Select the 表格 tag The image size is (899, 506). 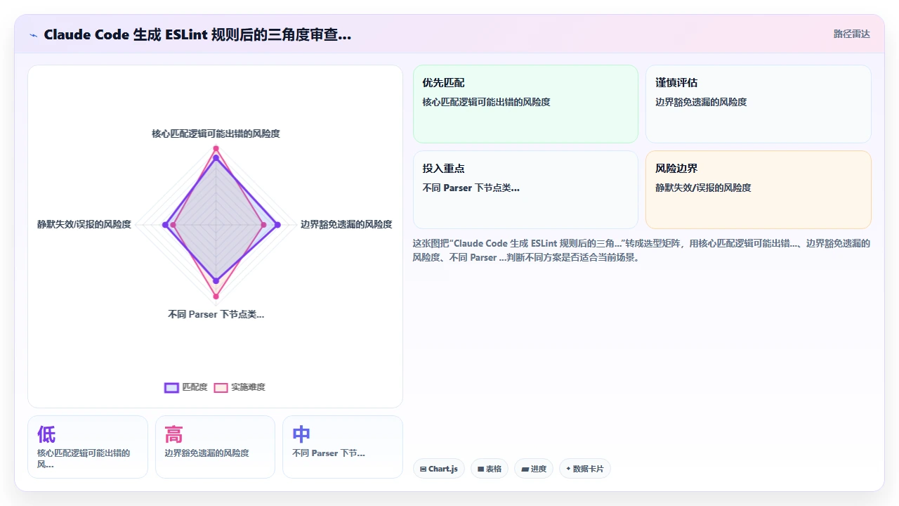point(490,469)
